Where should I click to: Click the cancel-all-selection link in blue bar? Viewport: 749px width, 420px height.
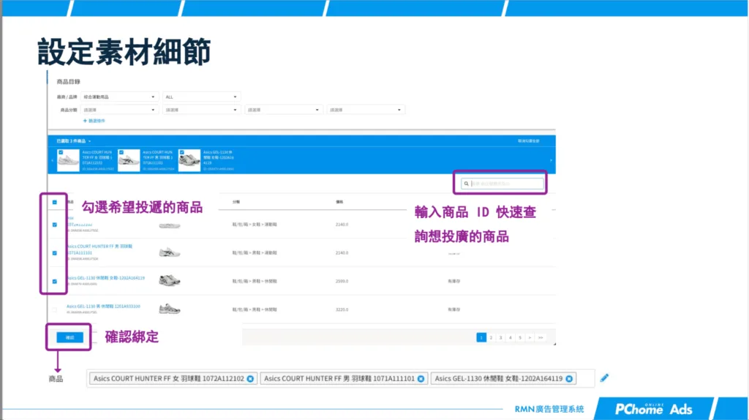[528, 141]
